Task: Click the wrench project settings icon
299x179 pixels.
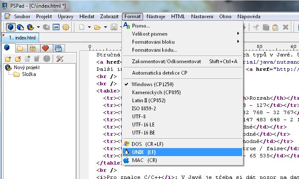Action: [x=60, y=59]
